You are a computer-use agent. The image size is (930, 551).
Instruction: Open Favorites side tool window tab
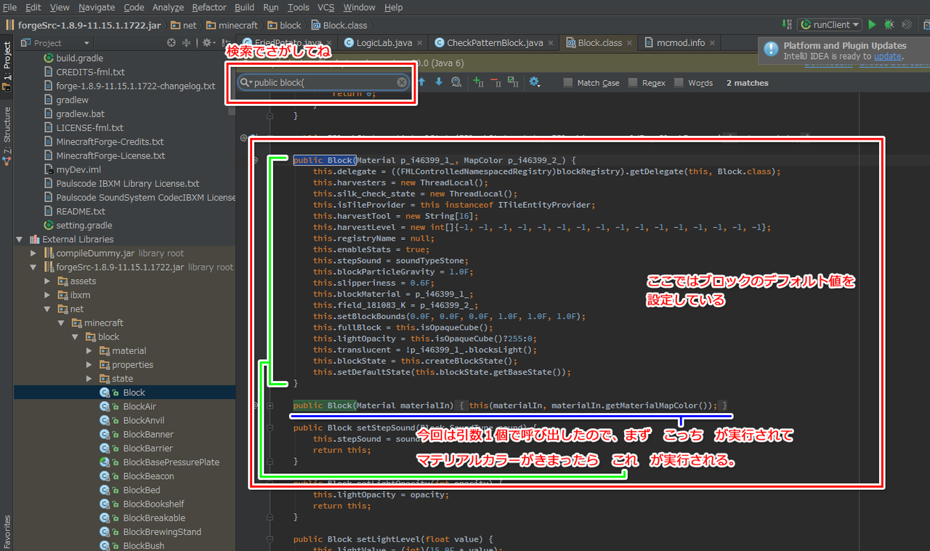point(7,531)
